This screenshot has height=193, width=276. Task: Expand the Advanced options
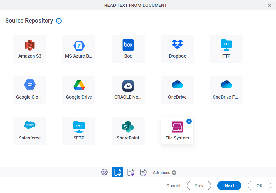pos(165,173)
